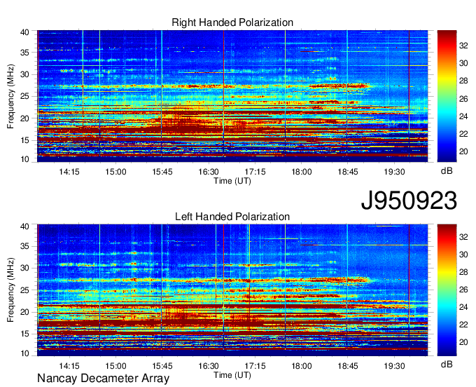Screen dimensions: 476x387
Task: Click the 28 dB mark on Right Handed color bar
Action: pos(463,81)
